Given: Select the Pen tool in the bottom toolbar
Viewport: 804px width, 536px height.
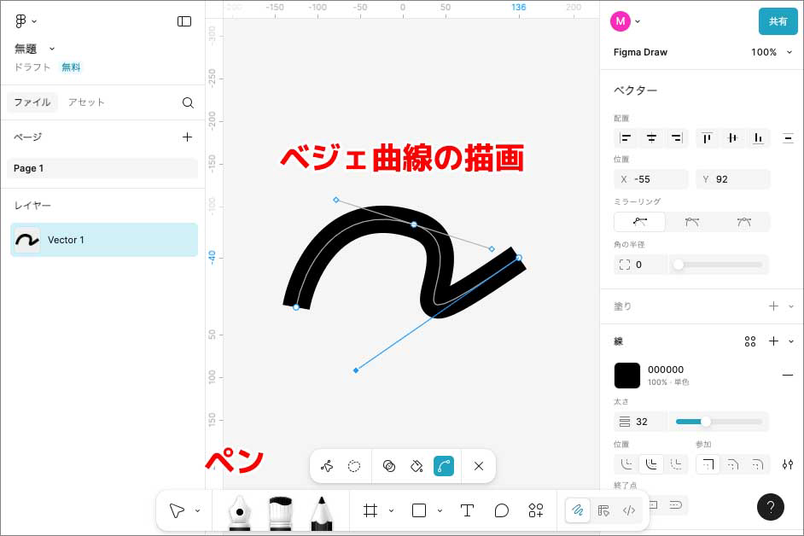Looking at the screenshot, I should coord(240,511).
